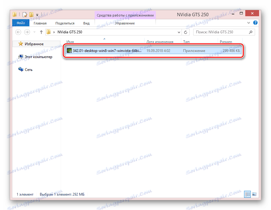Maximize the NVidia GTS 250 window
The image size is (271, 210).
241,13
